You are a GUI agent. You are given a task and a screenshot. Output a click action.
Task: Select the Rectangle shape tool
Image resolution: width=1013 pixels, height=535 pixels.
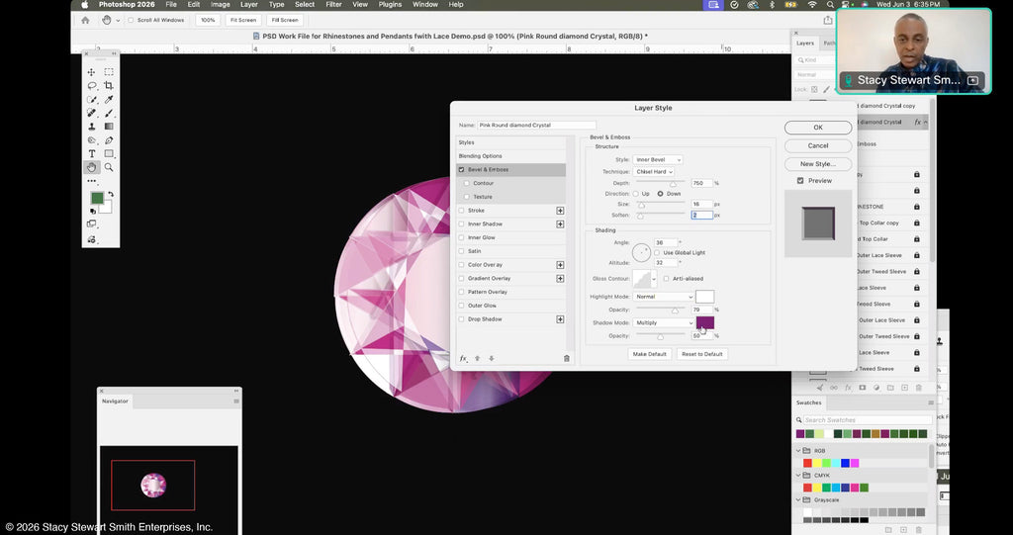(109, 154)
